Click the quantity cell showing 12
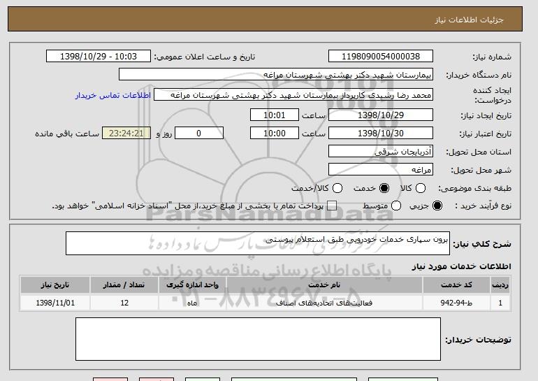The height and width of the screenshot is (381, 538). pos(124,303)
